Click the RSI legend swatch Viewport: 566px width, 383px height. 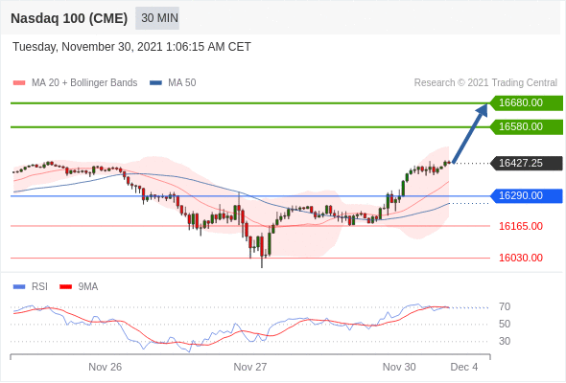pyautogui.click(x=19, y=287)
